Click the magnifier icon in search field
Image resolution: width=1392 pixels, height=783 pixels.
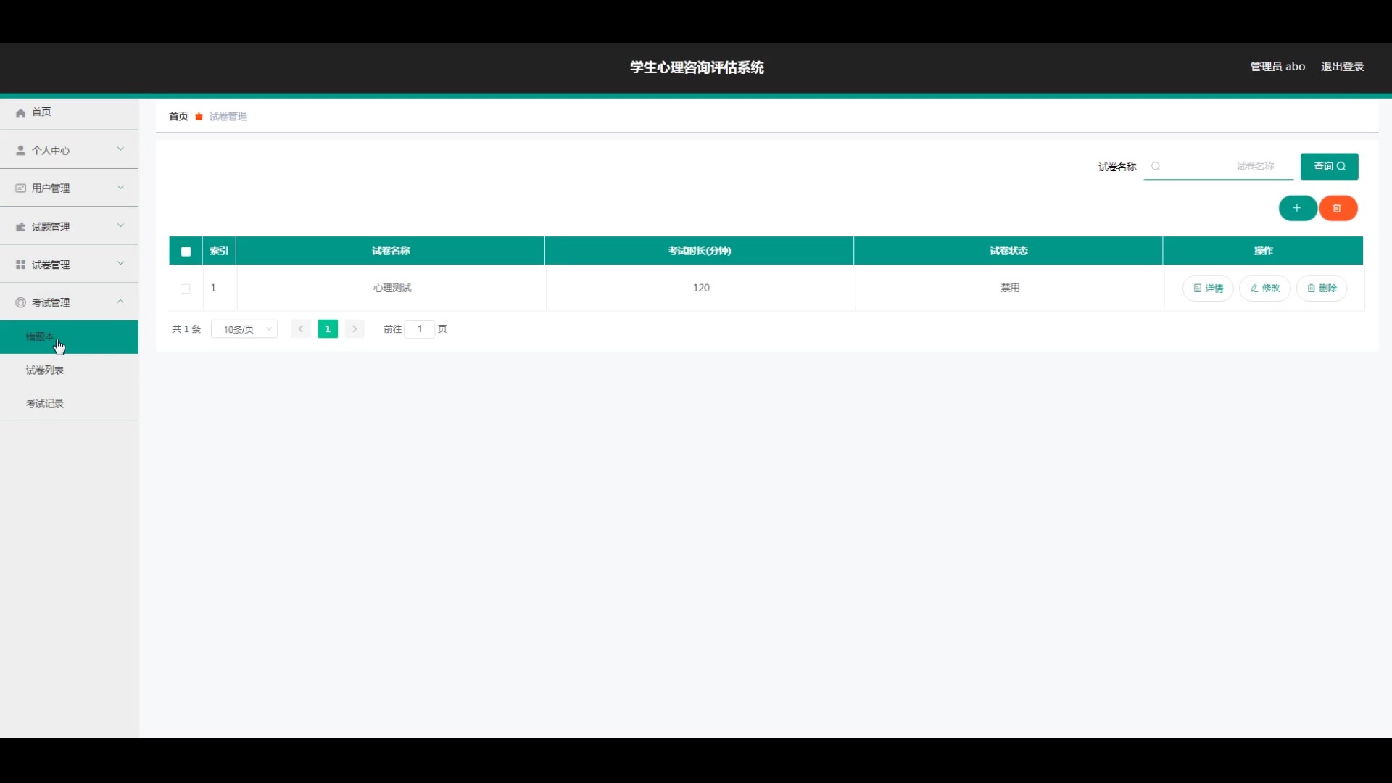coord(1156,166)
